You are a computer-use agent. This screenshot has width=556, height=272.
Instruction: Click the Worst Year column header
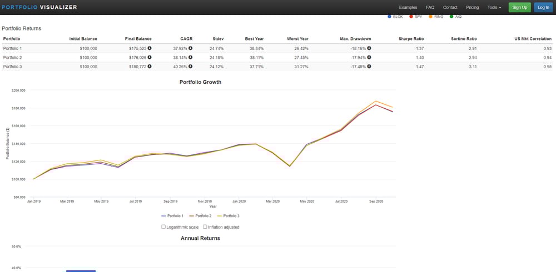point(298,39)
